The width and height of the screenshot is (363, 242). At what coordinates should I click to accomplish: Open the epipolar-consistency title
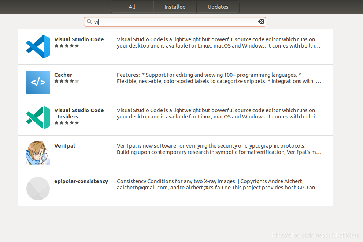tap(81, 181)
